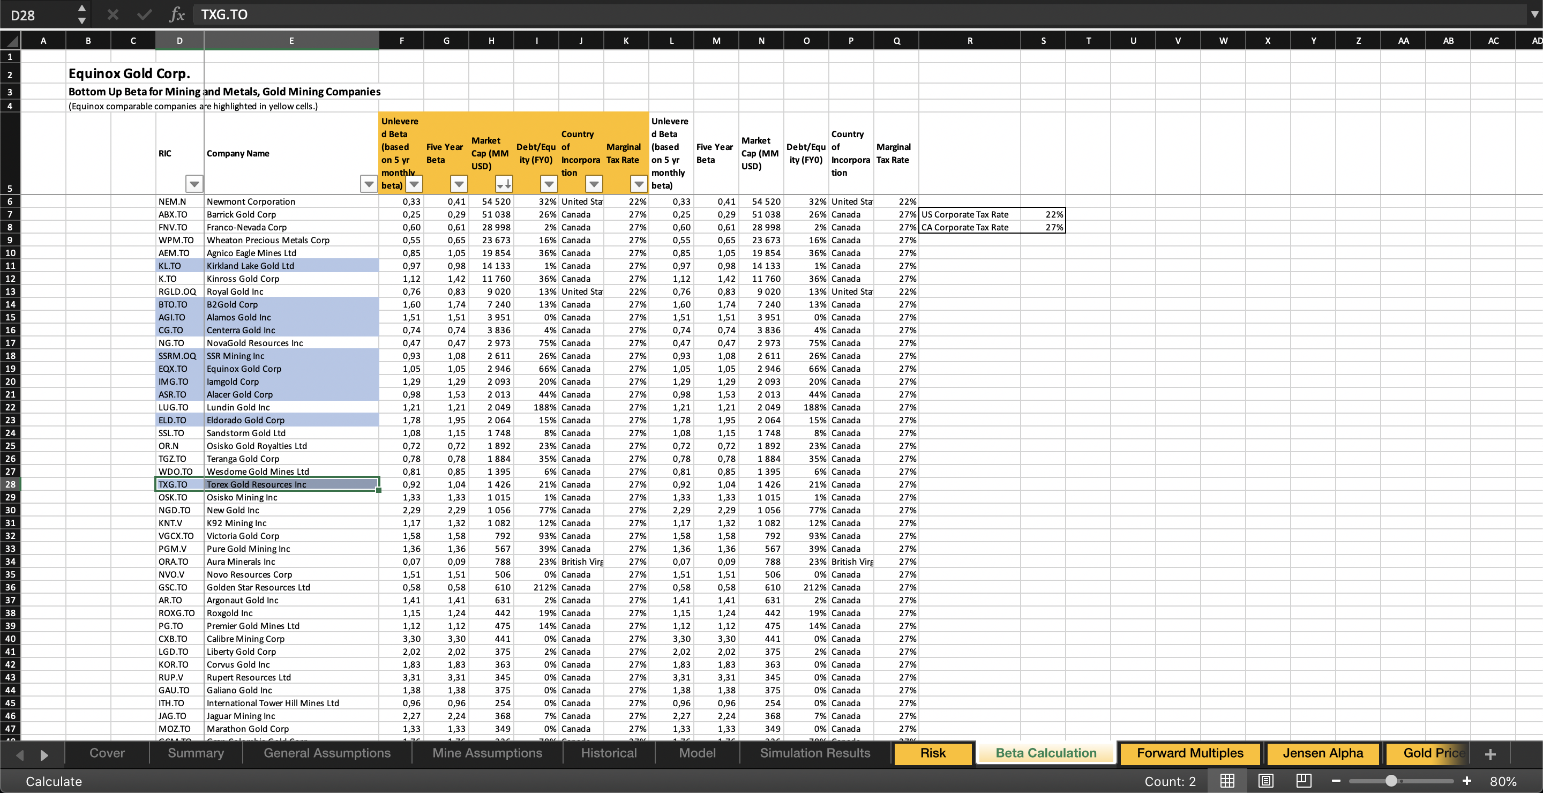1543x793 pixels.
Task: Click the International Tower Hill Mines Ltd cell
Action: click(291, 702)
